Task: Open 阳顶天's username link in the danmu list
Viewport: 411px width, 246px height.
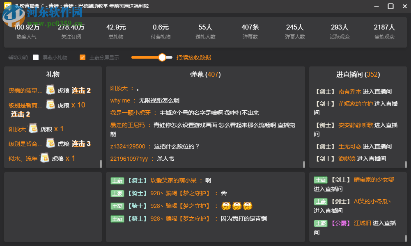Action: tap(119, 87)
